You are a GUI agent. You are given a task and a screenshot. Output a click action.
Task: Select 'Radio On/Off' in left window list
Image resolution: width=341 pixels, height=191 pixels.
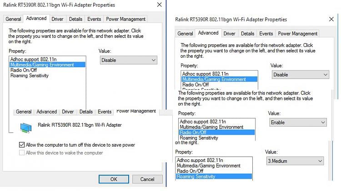[47, 70]
